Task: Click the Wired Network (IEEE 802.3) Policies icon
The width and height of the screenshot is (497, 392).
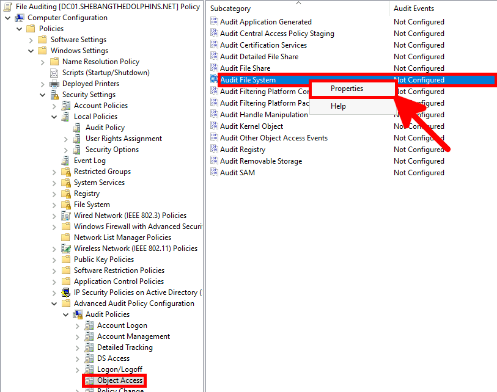Action: click(x=66, y=215)
